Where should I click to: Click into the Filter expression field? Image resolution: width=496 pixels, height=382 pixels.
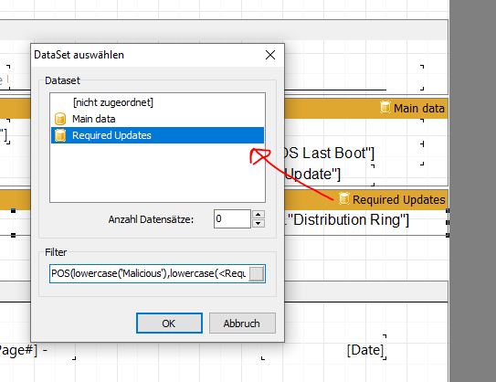pyautogui.click(x=149, y=273)
